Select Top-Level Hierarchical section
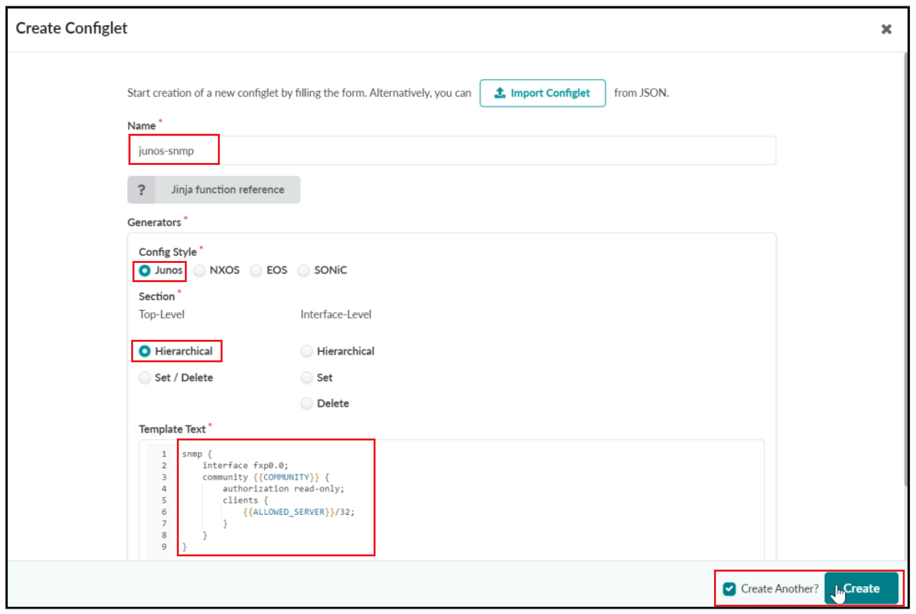This screenshot has width=916, height=614. point(145,351)
